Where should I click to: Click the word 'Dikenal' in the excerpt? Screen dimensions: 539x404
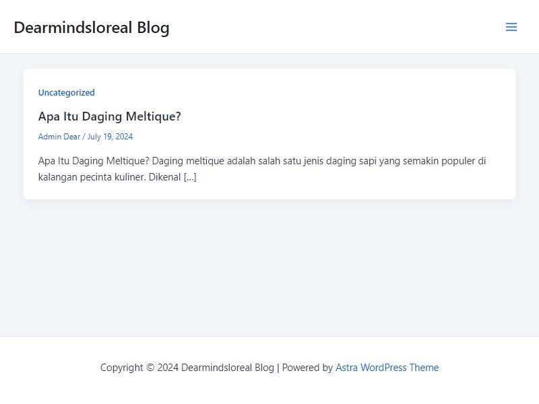tap(164, 177)
